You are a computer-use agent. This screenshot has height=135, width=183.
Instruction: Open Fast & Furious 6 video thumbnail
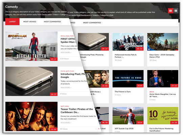coord(128,42)
